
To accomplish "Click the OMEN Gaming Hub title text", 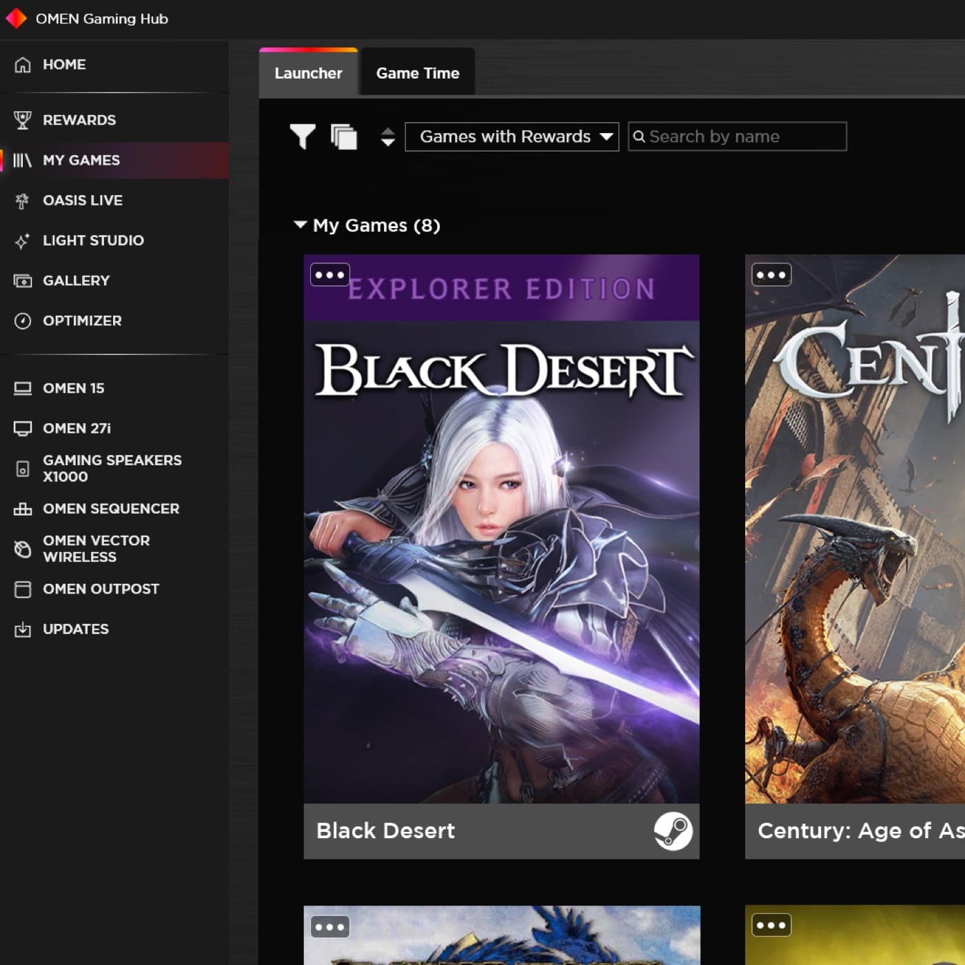I will click(x=102, y=19).
